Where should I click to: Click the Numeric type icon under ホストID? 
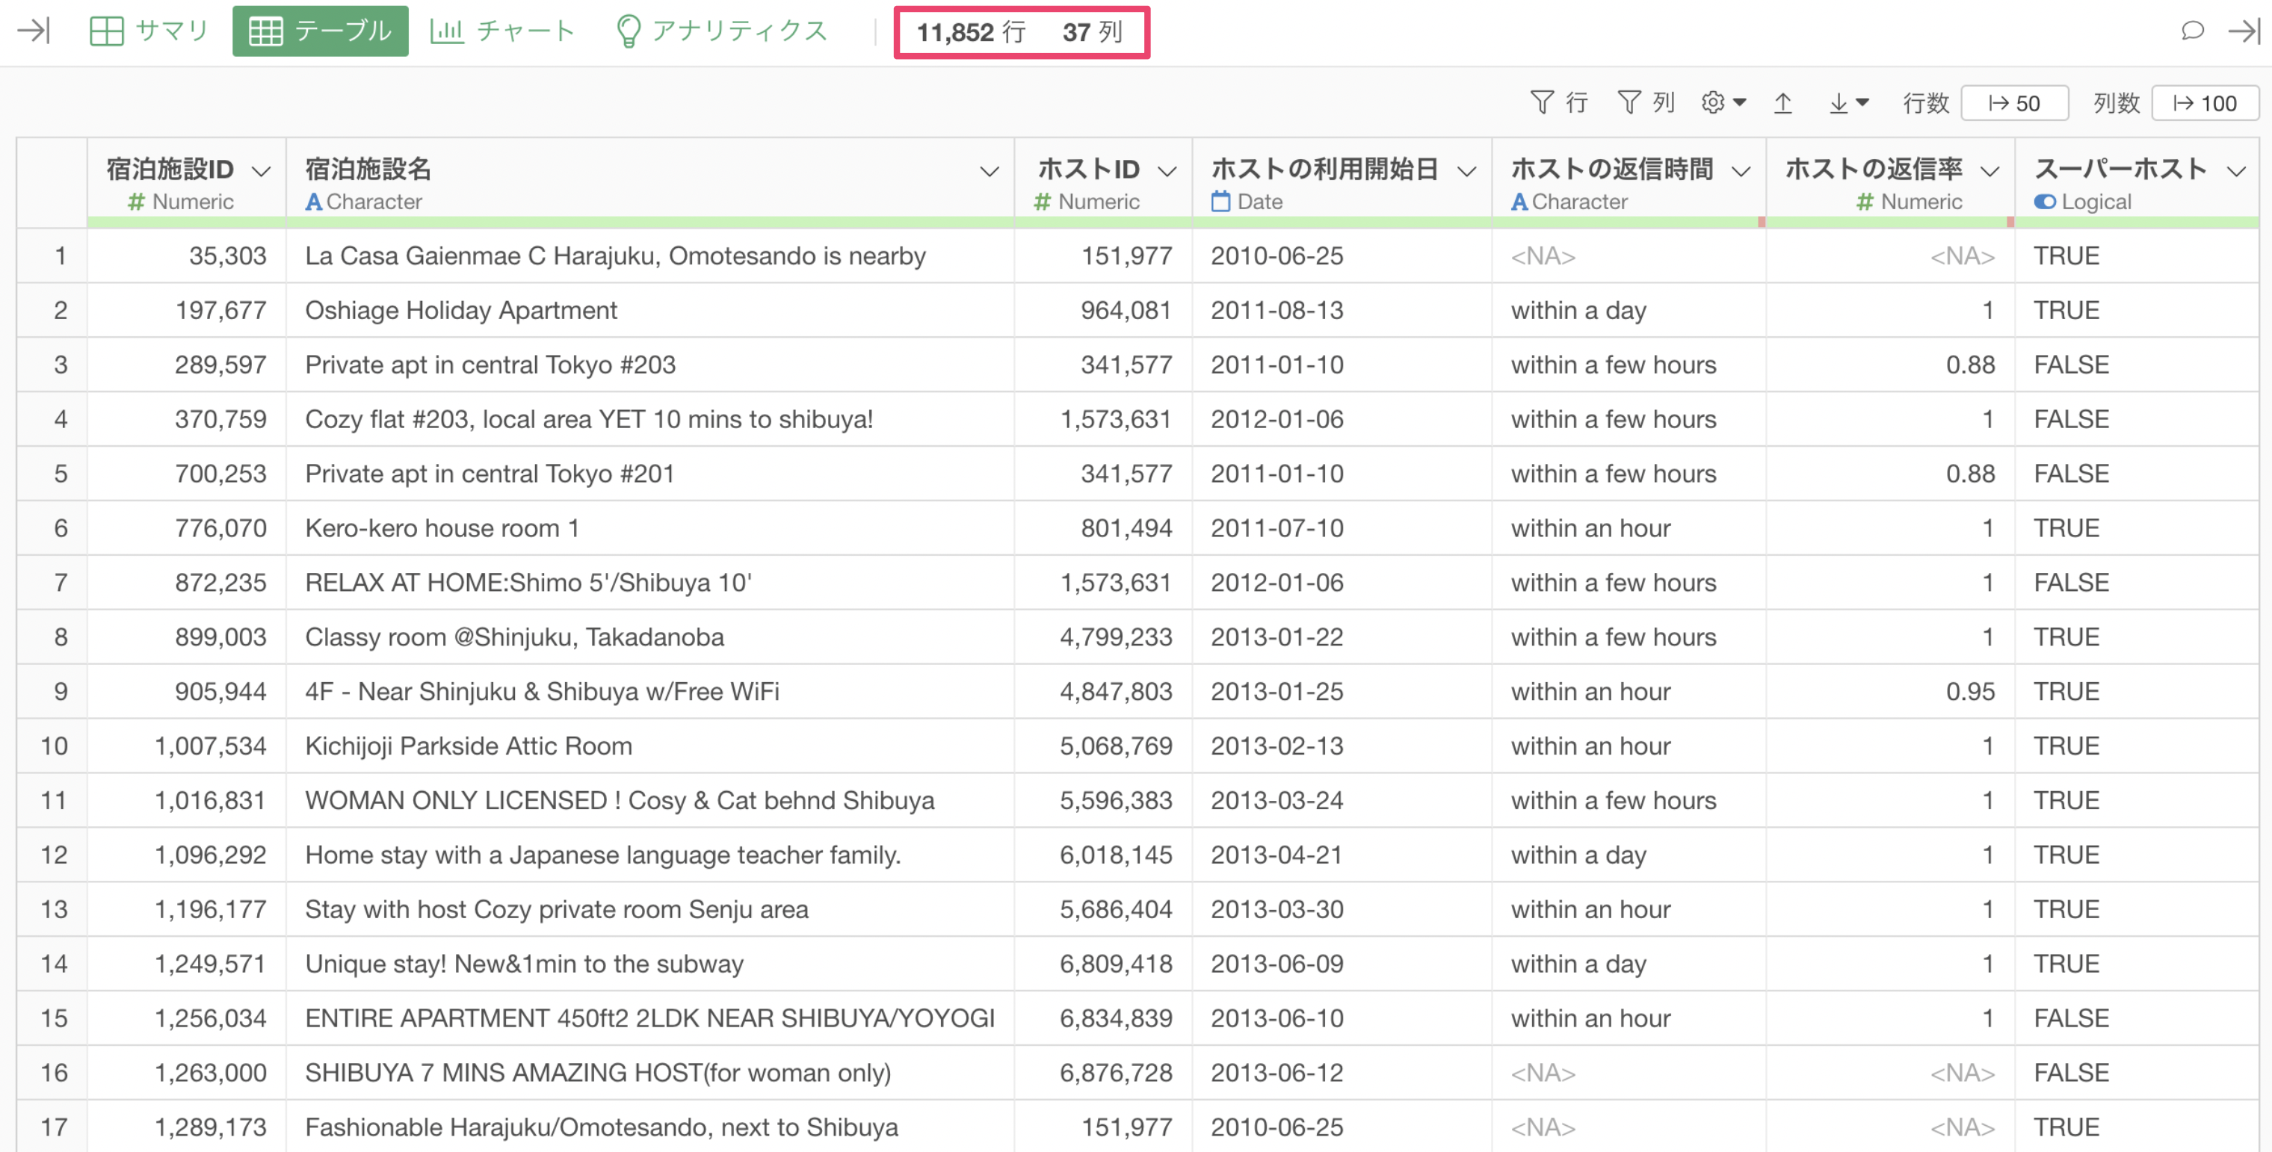(x=1042, y=202)
